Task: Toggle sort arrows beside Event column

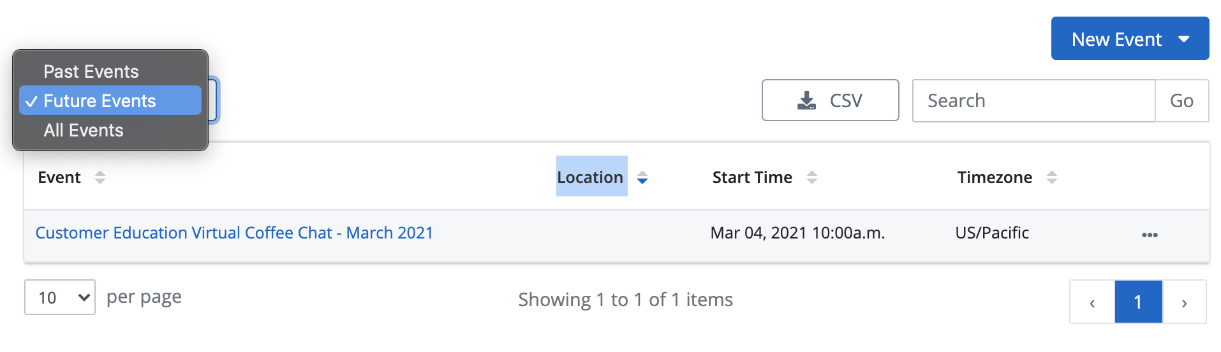Action: pyautogui.click(x=100, y=177)
